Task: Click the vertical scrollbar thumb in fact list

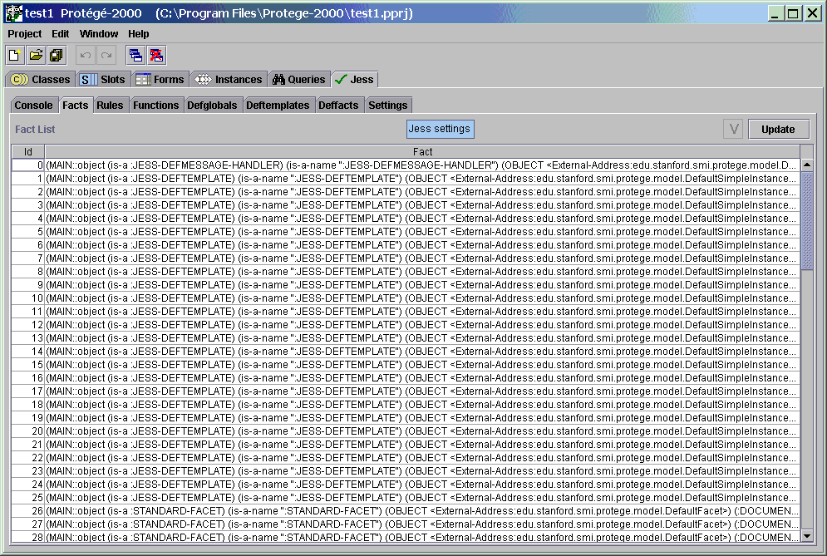Action: point(807,220)
